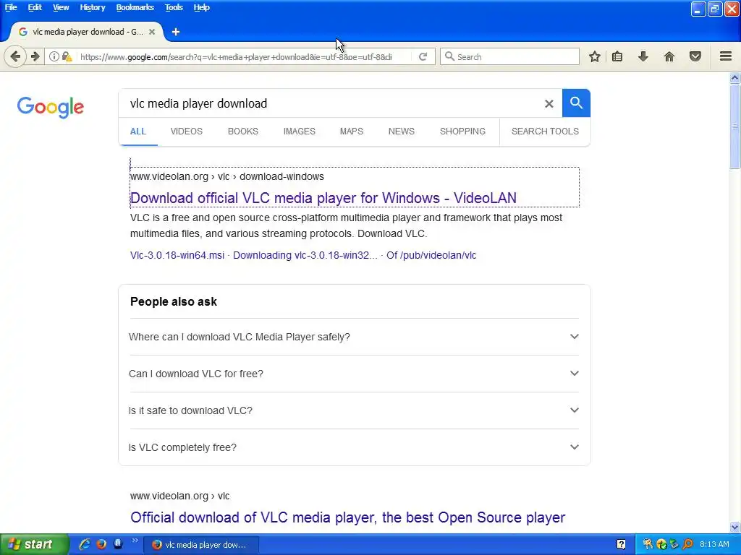Open the File menu
The height and width of the screenshot is (555, 741).
(11, 7)
